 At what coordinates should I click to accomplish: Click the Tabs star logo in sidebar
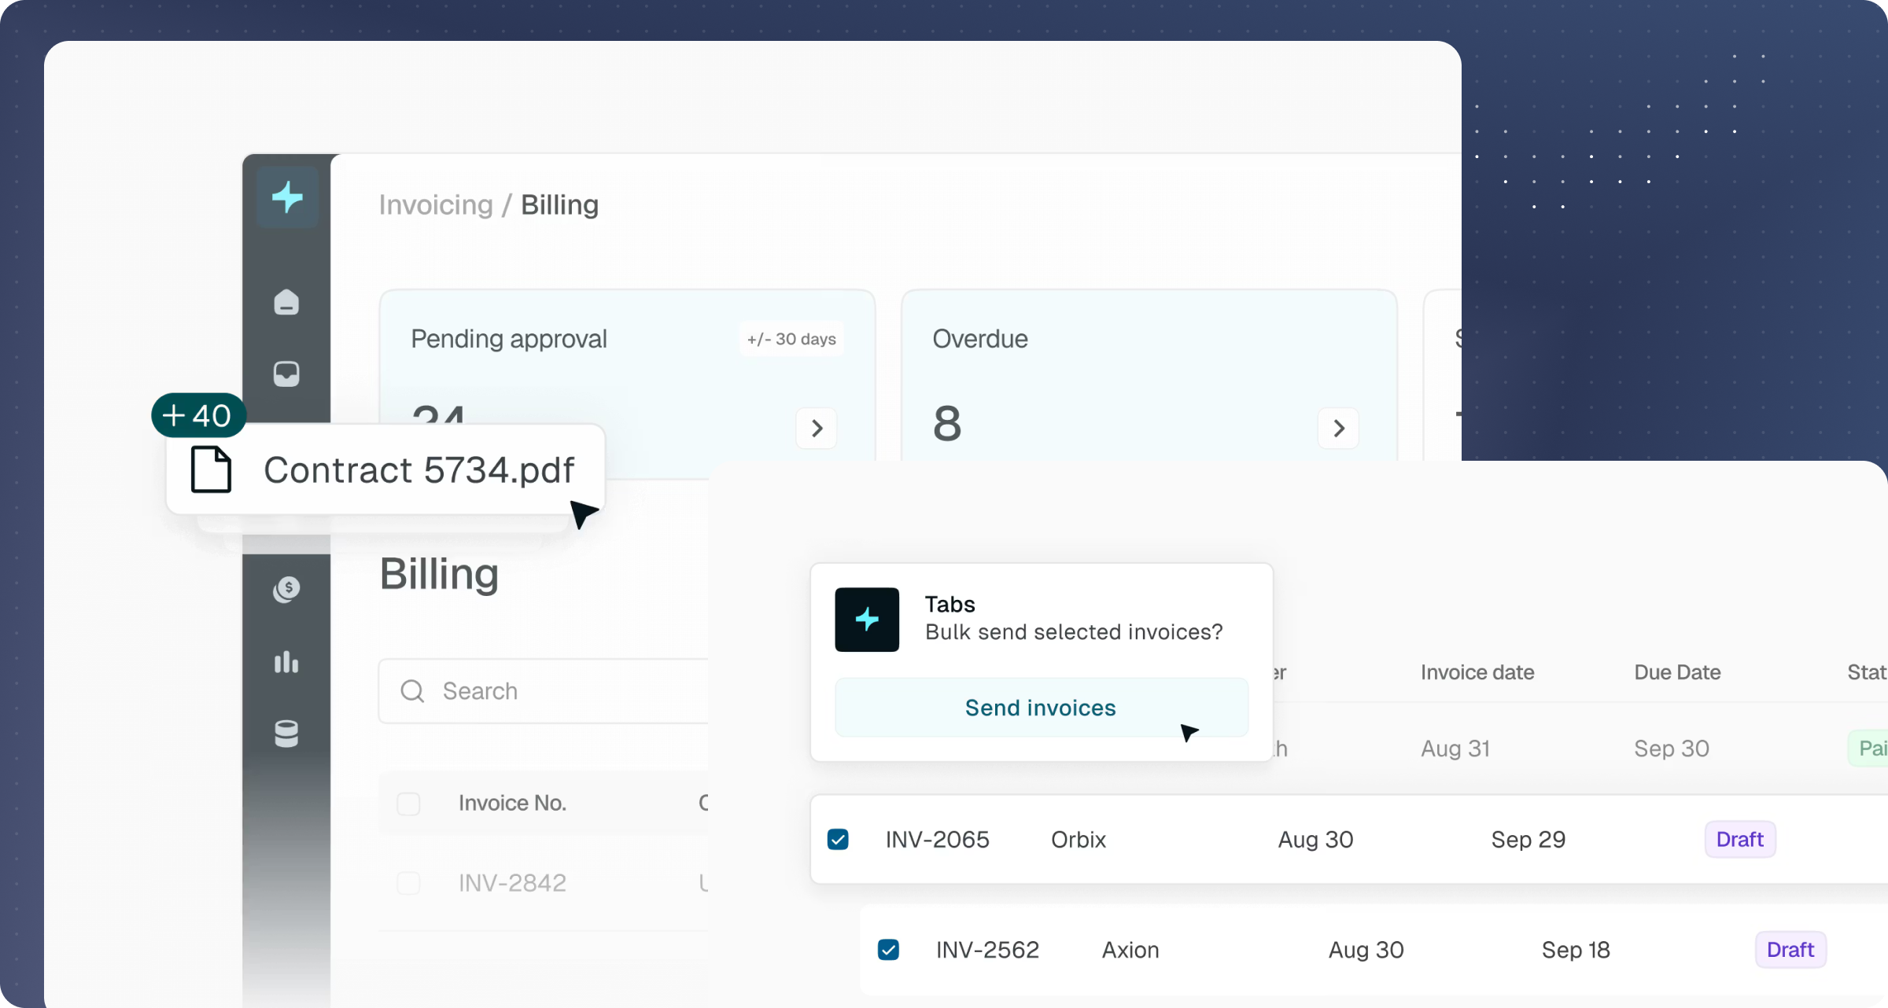coord(287,197)
